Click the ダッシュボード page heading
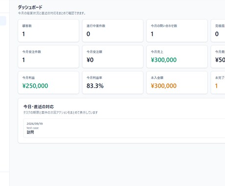Viewport: 225px width, 186px height. pyautogui.click(x=30, y=7)
